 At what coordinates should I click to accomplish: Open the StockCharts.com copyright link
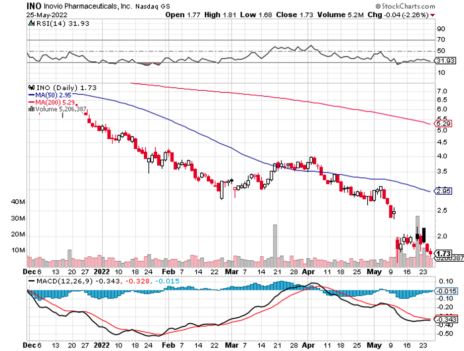coord(405,6)
